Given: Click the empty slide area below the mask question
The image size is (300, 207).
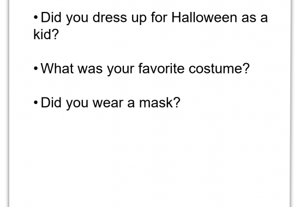Looking at the screenshot, I should tap(150, 157).
